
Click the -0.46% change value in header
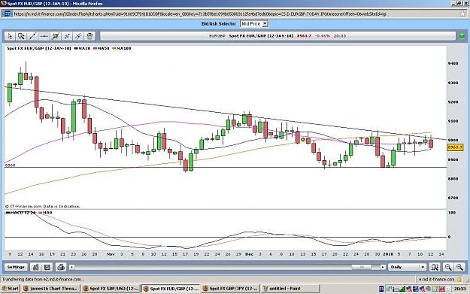click(323, 36)
